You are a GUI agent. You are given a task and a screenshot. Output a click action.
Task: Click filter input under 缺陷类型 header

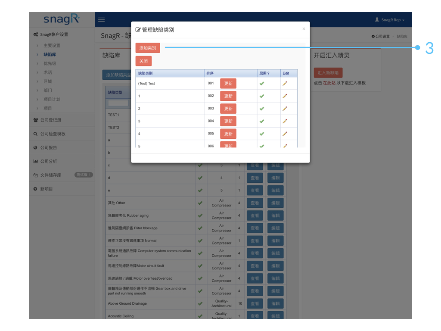pos(118,103)
